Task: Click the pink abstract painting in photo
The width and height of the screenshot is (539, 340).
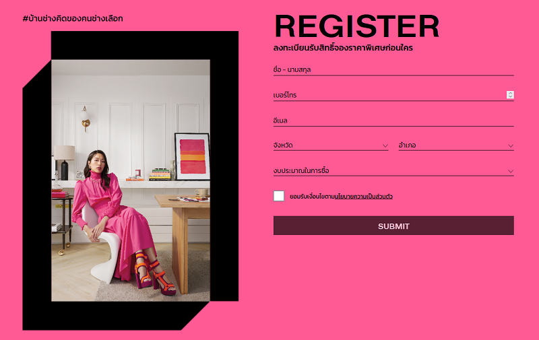Action: [193, 156]
